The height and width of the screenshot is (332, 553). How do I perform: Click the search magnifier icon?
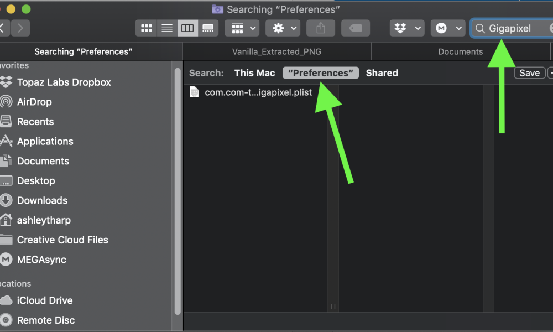click(x=480, y=28)
